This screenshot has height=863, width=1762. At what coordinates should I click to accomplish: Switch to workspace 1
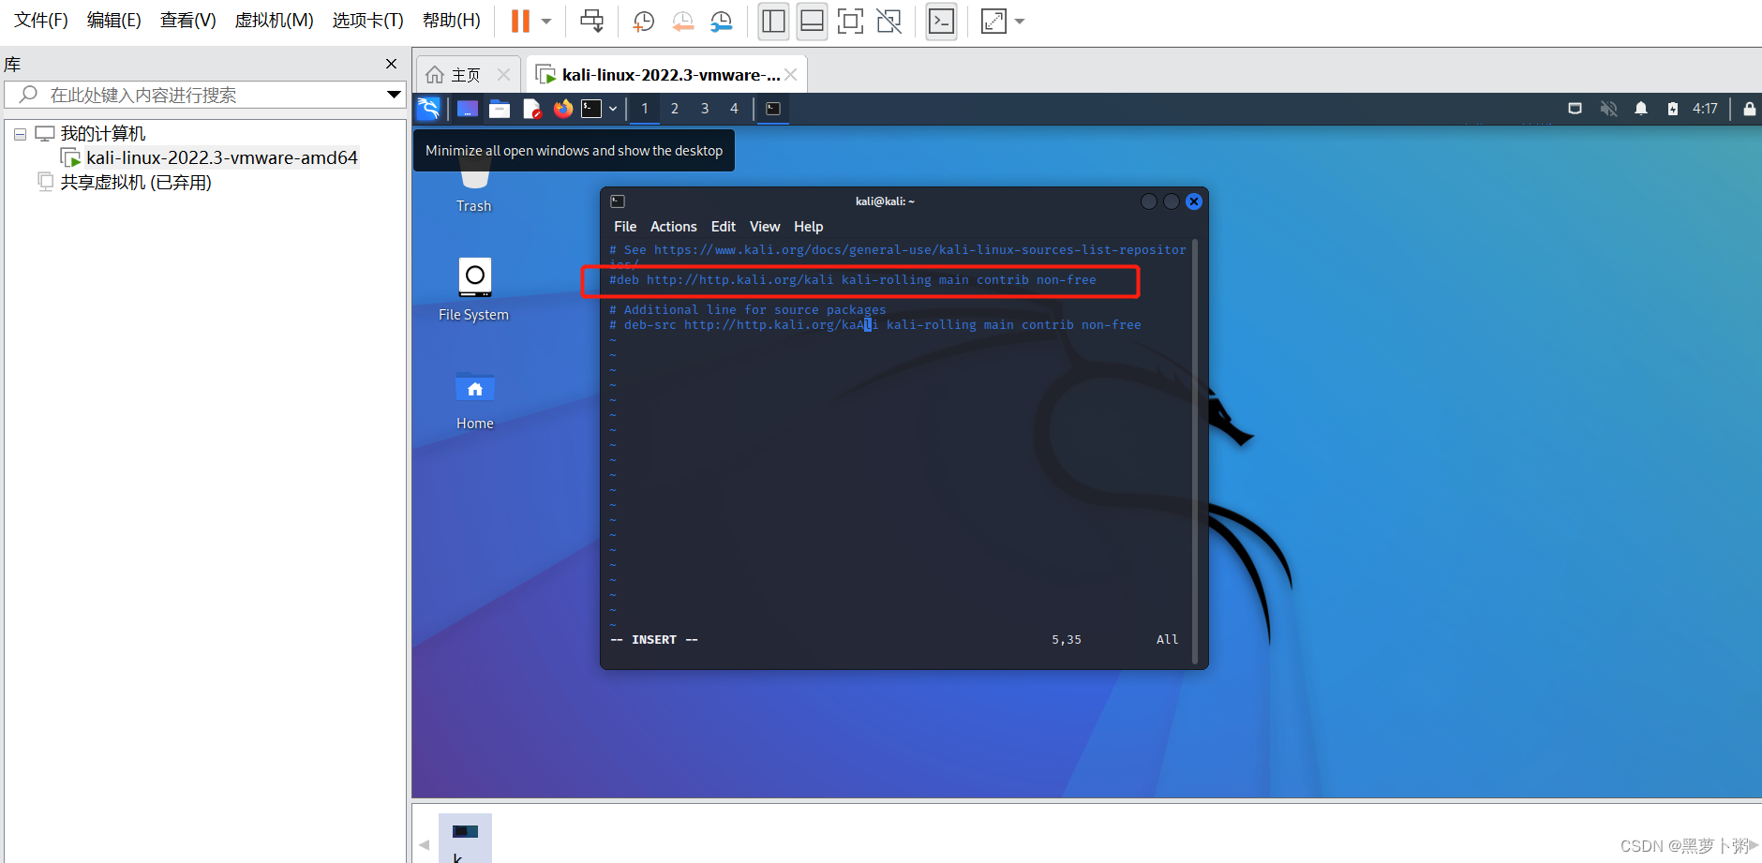pos(644,109)
